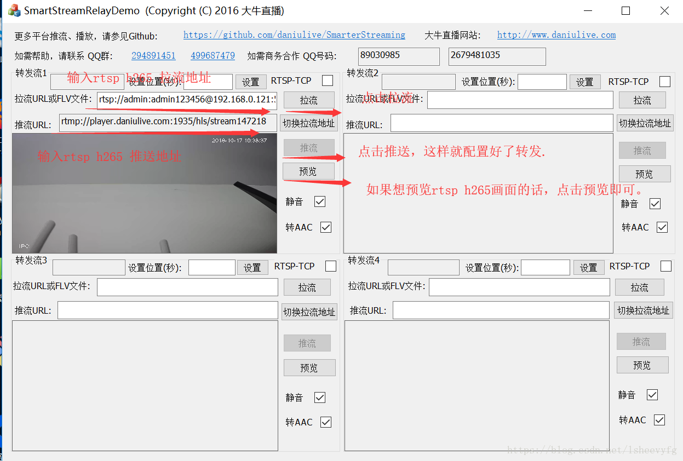
Task: Click 设置 button in relay stream 4
Action: [x=589, y=267]
